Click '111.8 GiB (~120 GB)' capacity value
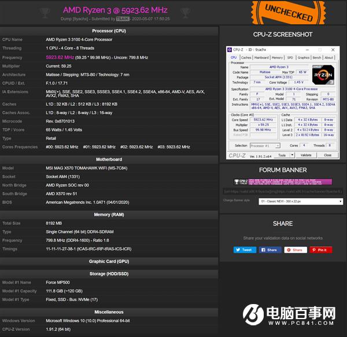The height and width of the screenshot is (337, 347). [64, 291]
